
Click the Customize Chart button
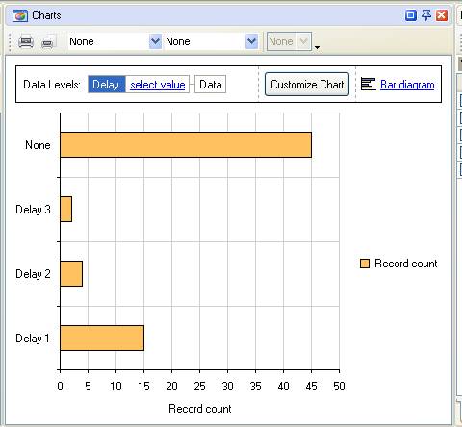[307, 85]
